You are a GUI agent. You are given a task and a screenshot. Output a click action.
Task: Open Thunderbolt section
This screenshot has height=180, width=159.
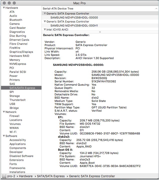(x=17, y=100)
